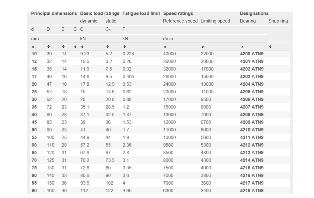Select the 4213 ATN9 designation

tap(252, 153)
